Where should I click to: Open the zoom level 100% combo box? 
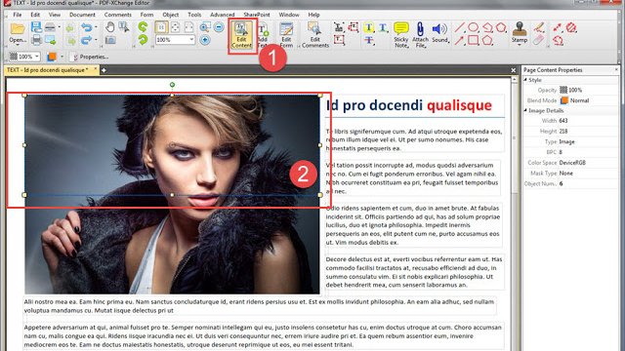(175, 40)
